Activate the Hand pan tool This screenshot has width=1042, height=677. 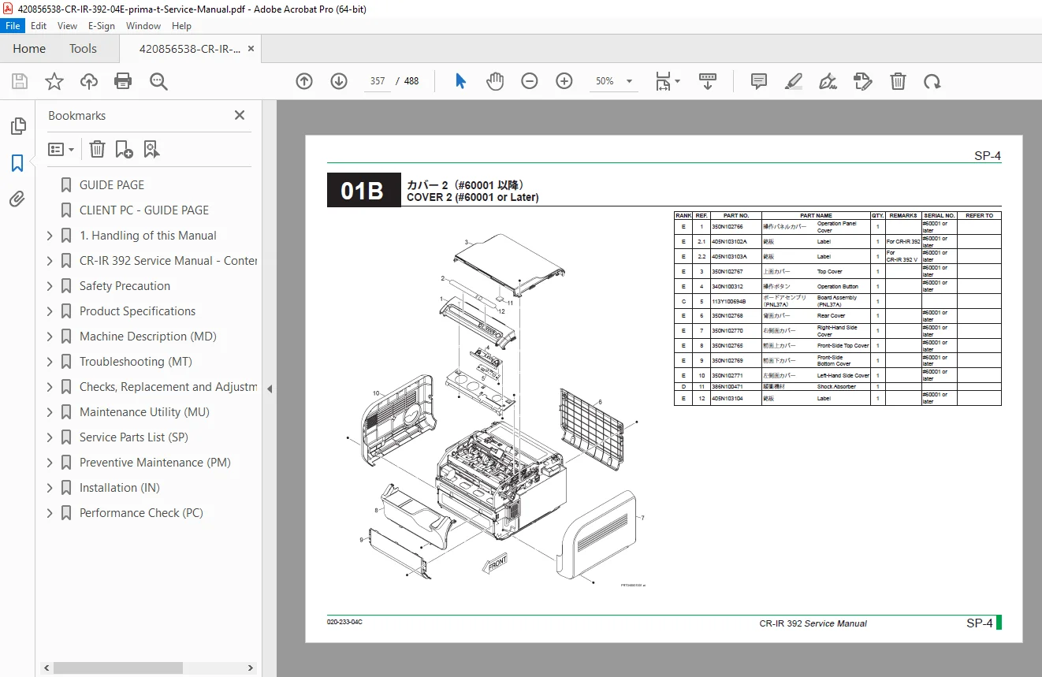click(495, 81)
